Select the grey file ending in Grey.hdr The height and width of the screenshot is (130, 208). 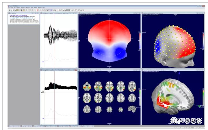tap(24, 20)
